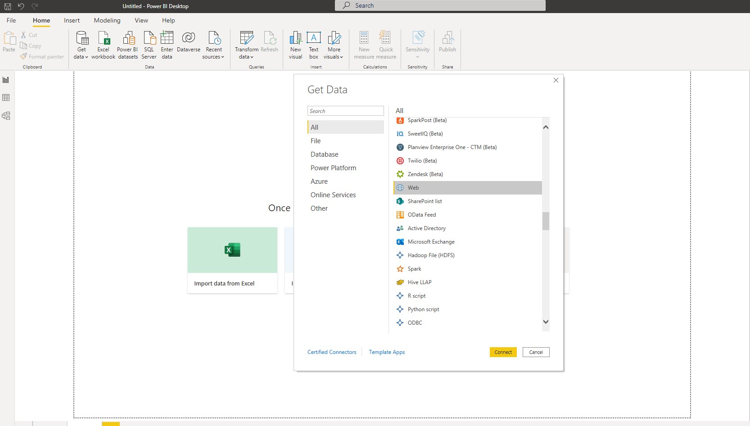Expand Recent sources dropdown
Screen dimensions: 750x426
213,45
